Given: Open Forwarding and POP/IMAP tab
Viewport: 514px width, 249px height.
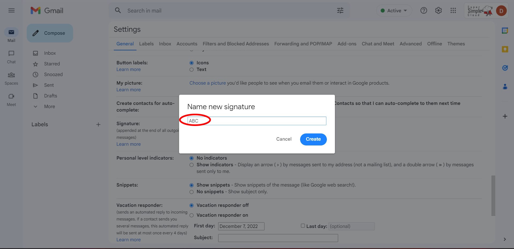Looking at the screenshot, I should coord(303,44).
